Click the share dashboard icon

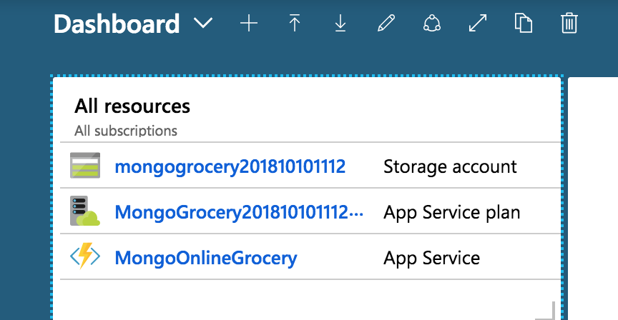coord(431,24)
